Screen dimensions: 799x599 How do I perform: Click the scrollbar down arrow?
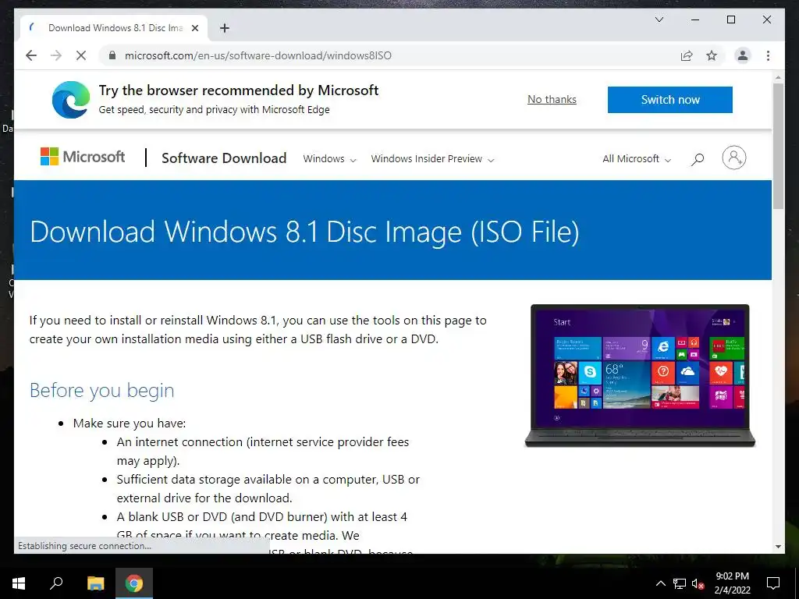point(778,547)
